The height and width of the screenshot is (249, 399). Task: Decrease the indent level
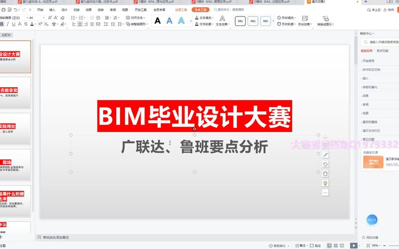92,18
